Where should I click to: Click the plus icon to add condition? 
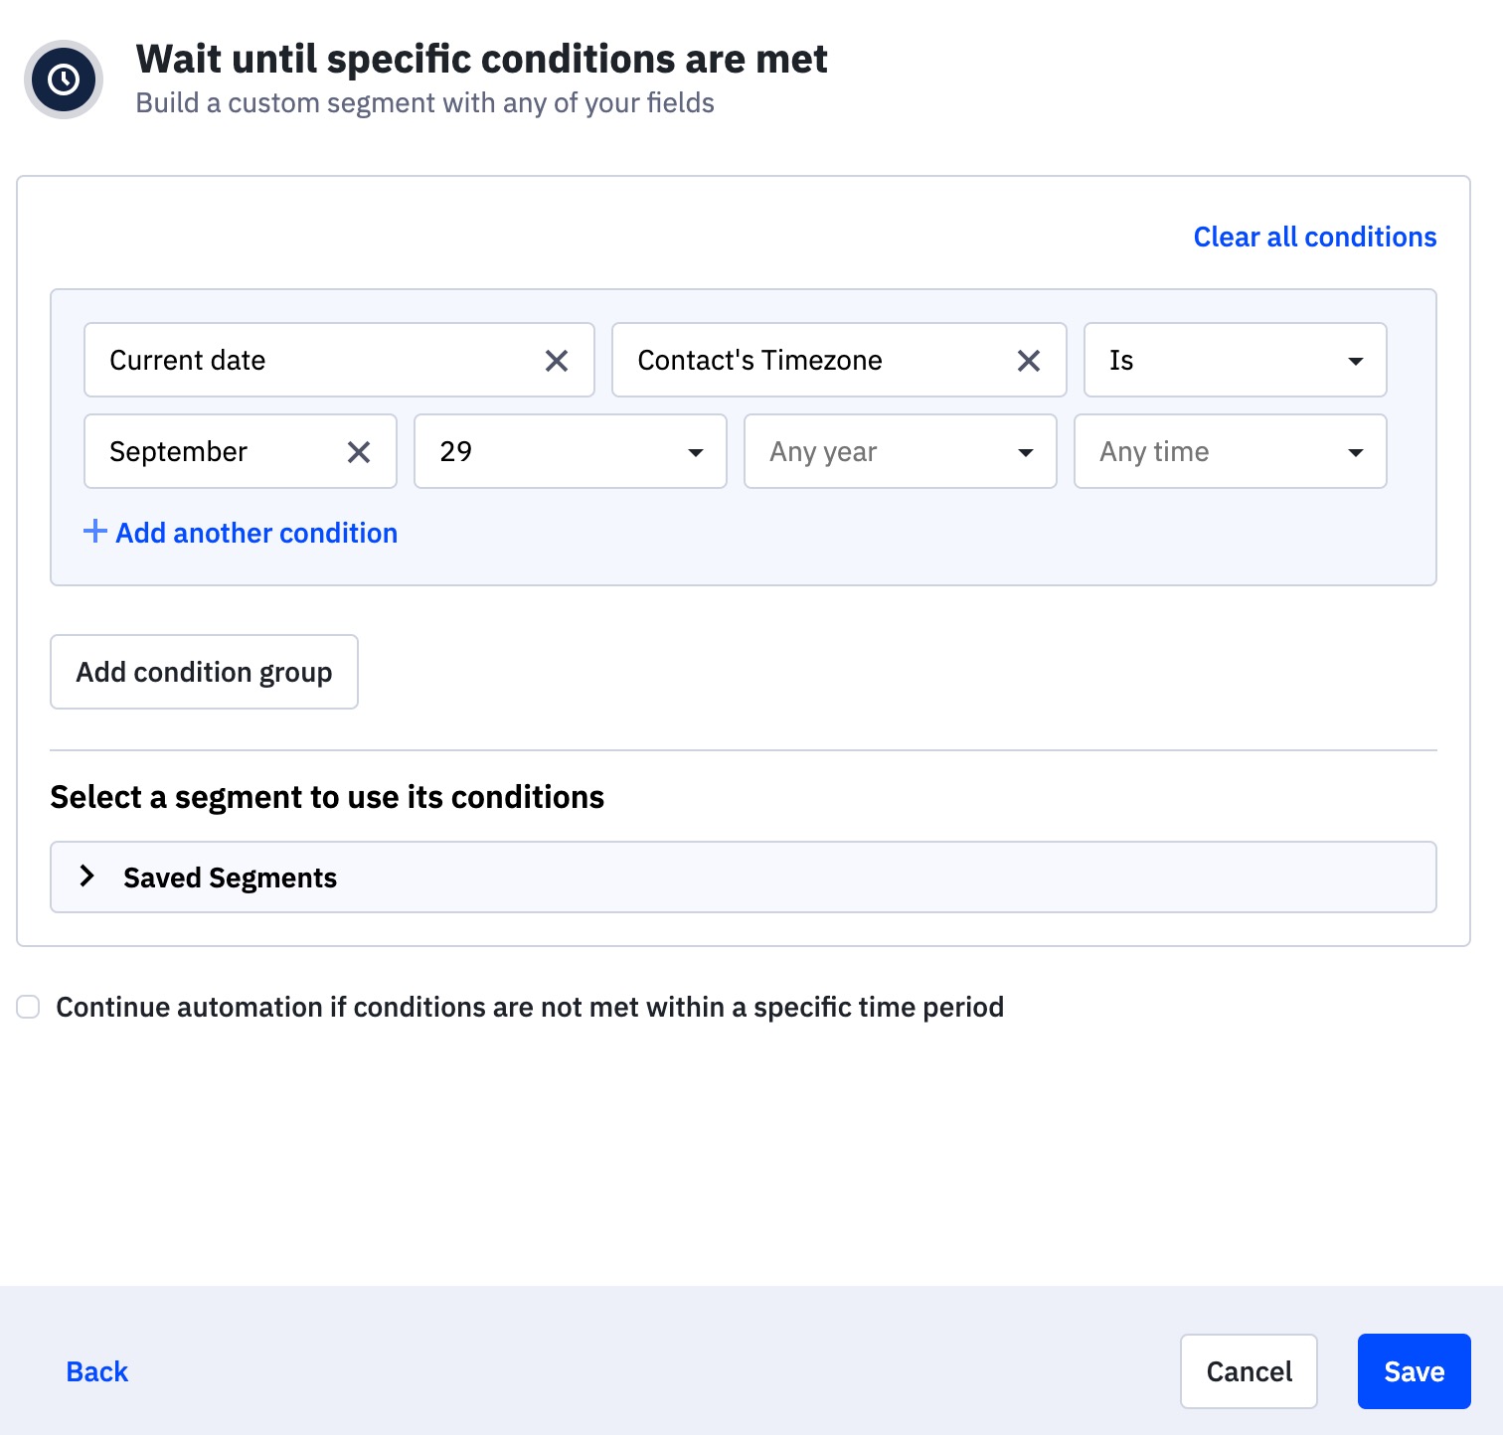(x=94, y=532)
